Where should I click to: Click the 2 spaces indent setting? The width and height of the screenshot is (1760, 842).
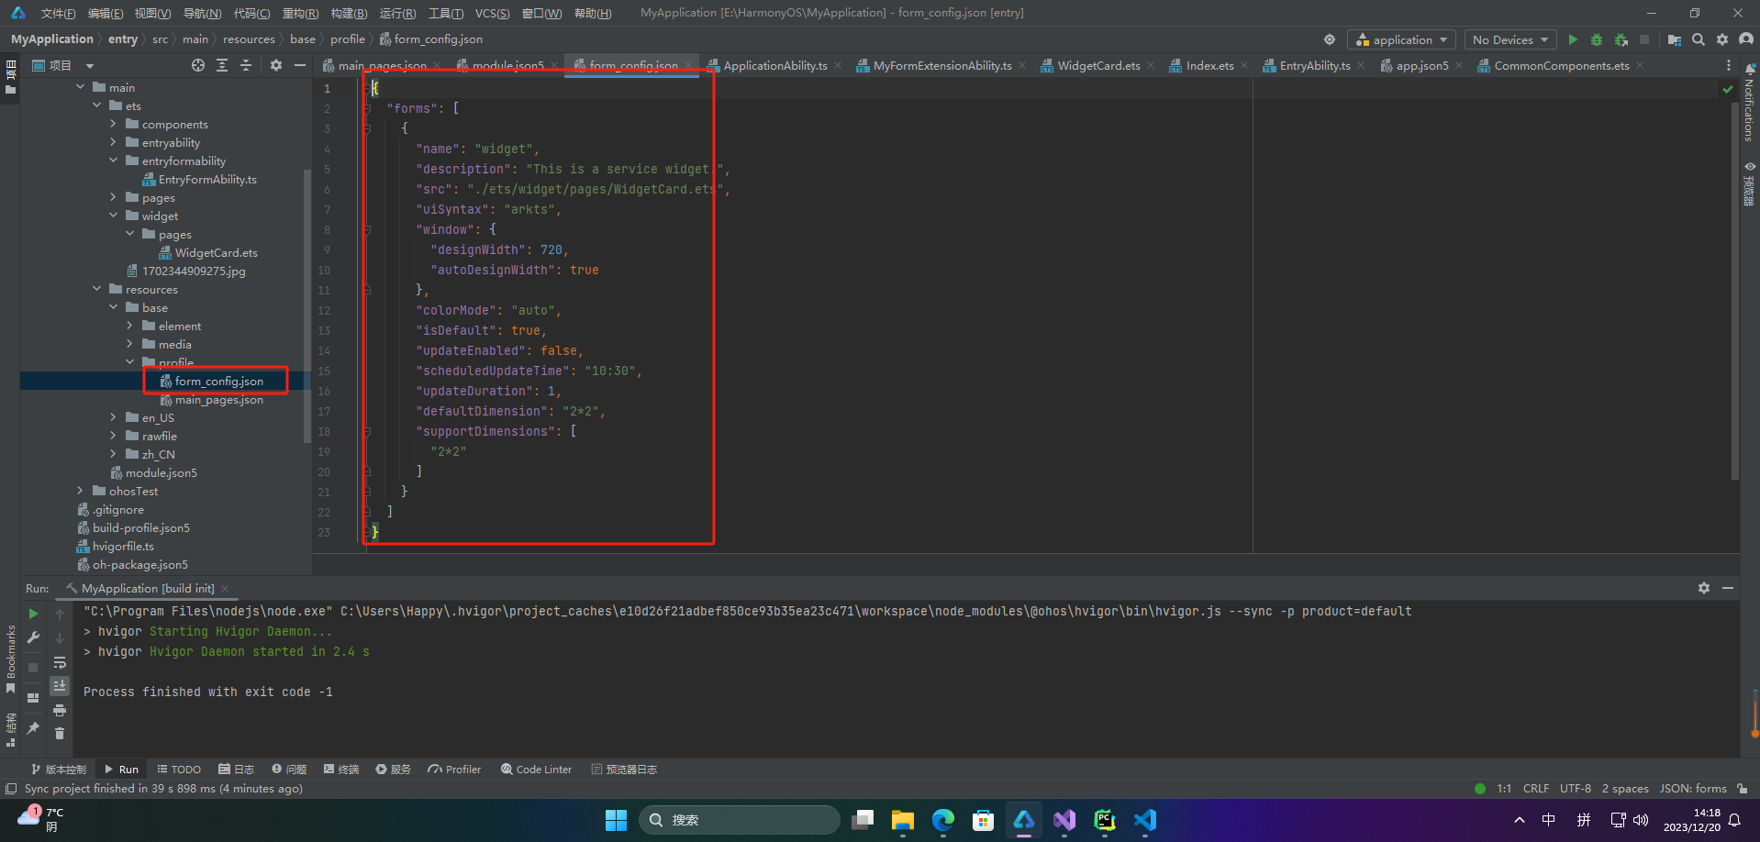click(1625, 789)
